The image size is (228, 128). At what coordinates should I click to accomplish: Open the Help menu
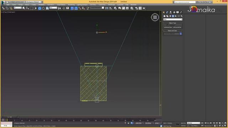click(127, 5)
